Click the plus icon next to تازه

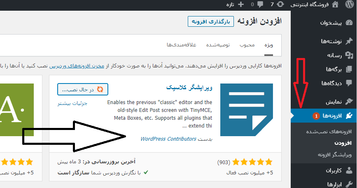point(240,4)
